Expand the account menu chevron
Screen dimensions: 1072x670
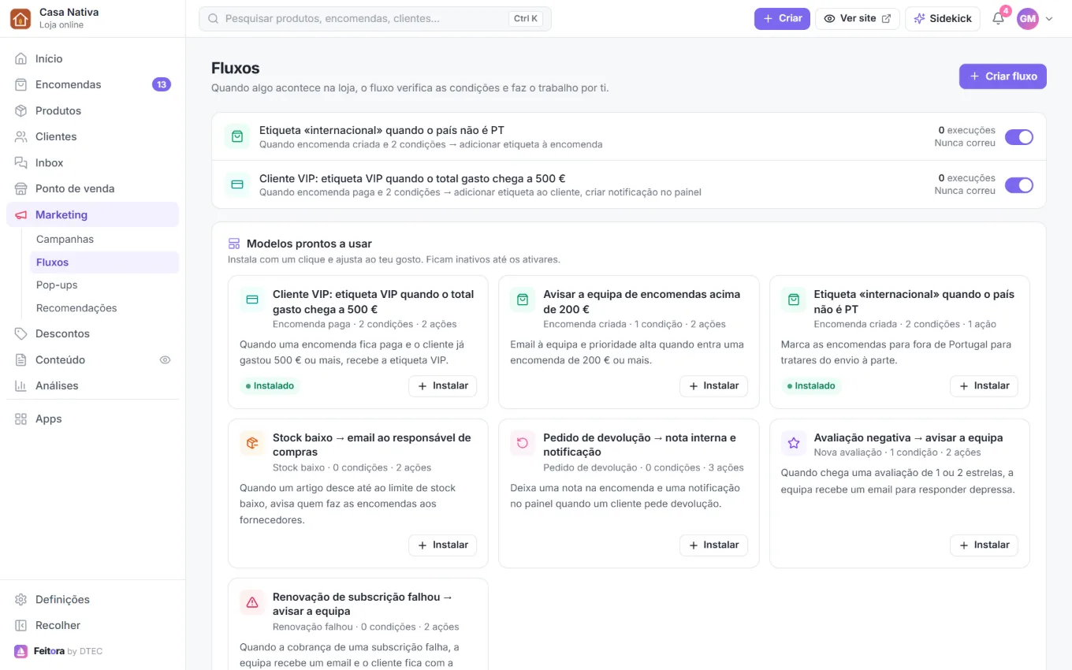[x=1049, y=19]
